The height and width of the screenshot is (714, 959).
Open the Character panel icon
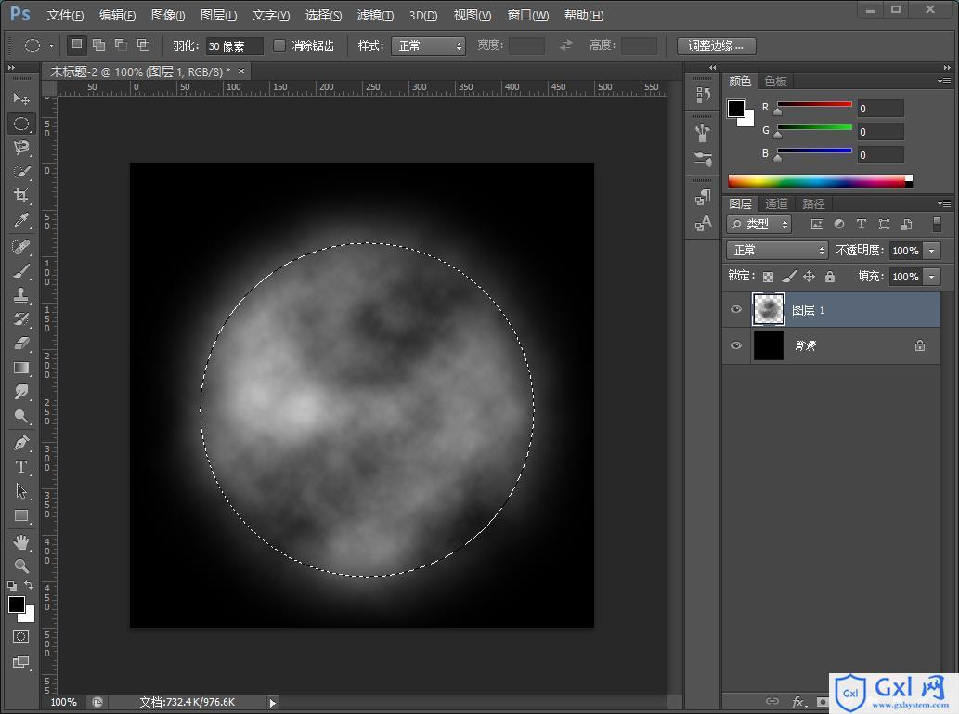point(703,224)
